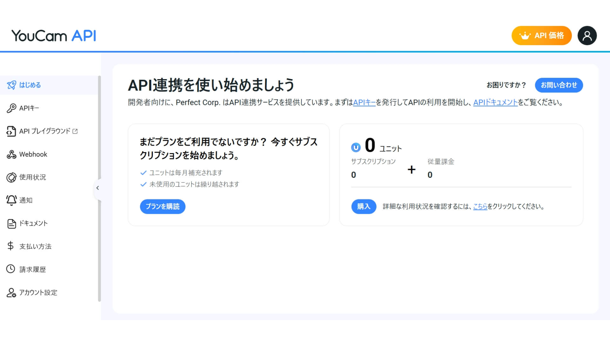Click the blue unit badge icon

(x=356, y=147)
